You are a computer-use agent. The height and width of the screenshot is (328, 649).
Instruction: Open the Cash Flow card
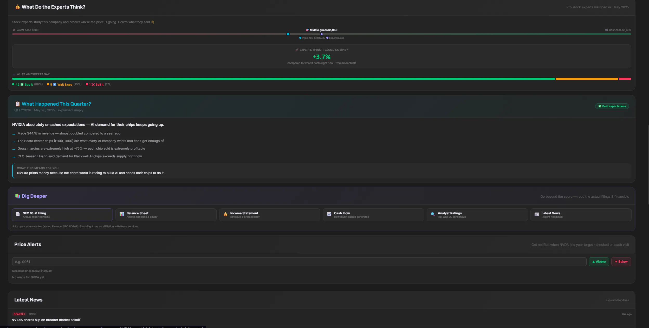[373, 215]
